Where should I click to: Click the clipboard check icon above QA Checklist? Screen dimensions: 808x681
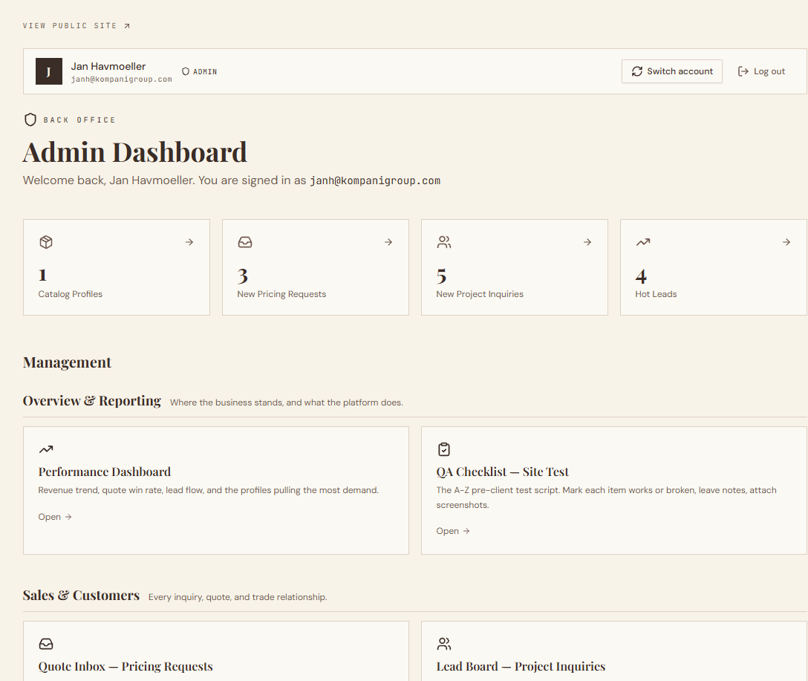click(443, 449)
